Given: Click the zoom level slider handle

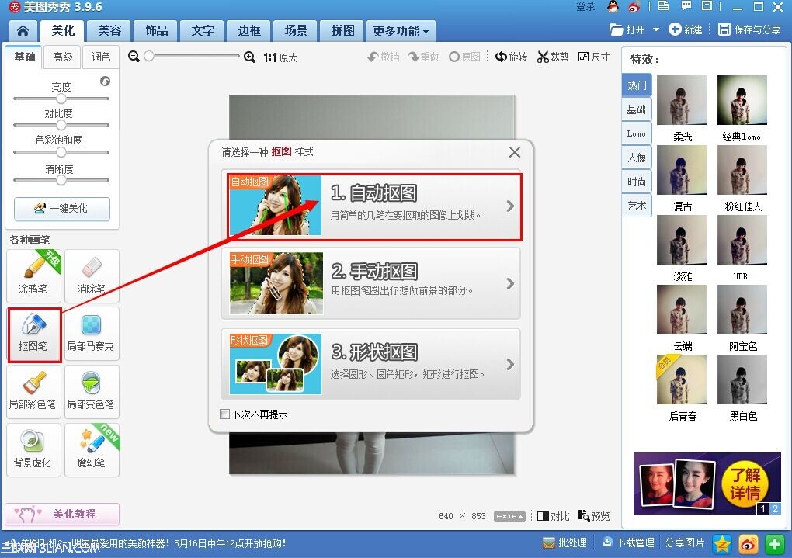Looking at the screenshot, I should pos(149,56).
